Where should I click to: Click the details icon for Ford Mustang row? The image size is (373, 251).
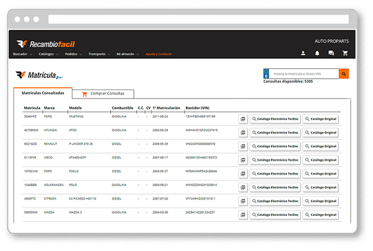coord(243,119)
